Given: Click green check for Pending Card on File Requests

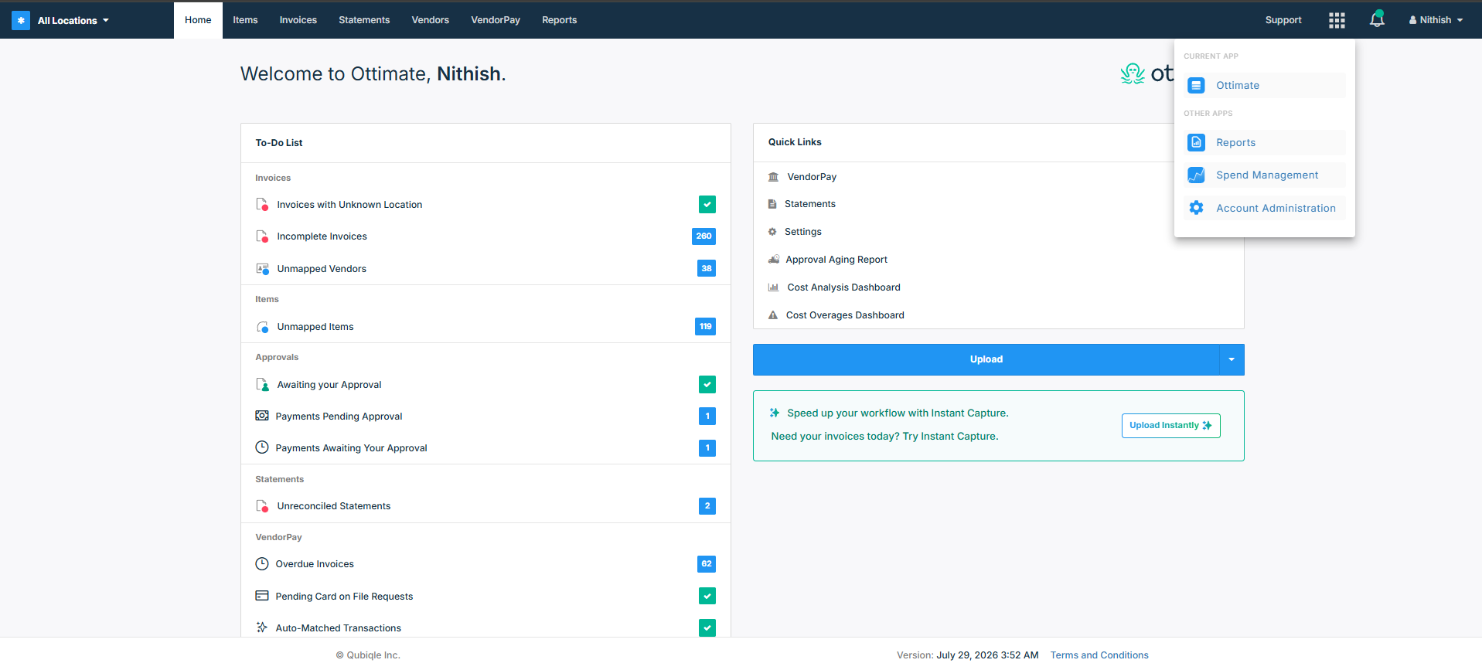Looking at the screenshot, I should point(707,596).
